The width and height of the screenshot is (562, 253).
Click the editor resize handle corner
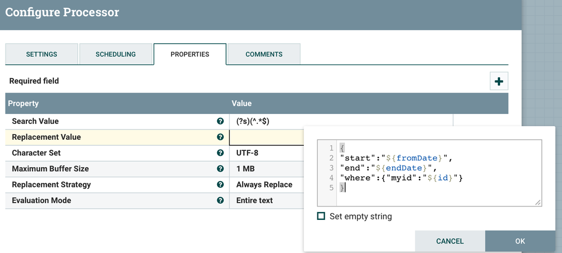tap(538, 202)
